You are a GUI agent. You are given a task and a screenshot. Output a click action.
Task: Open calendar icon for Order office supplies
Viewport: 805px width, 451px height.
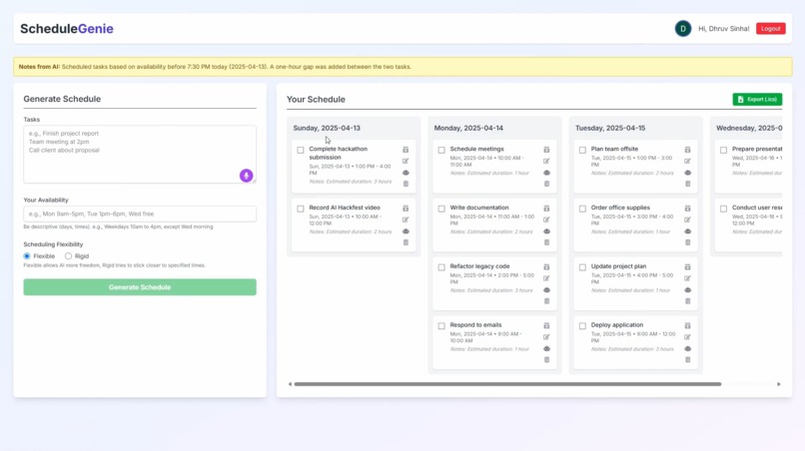click(687, 209)
